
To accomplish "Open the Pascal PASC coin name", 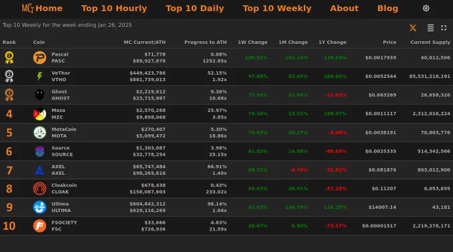I will coord(60,58).
